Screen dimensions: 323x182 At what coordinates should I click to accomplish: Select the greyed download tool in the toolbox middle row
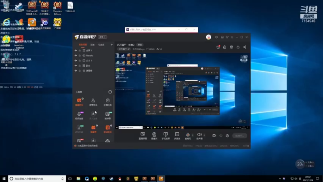pyautogui.click(x=93, y=115)
